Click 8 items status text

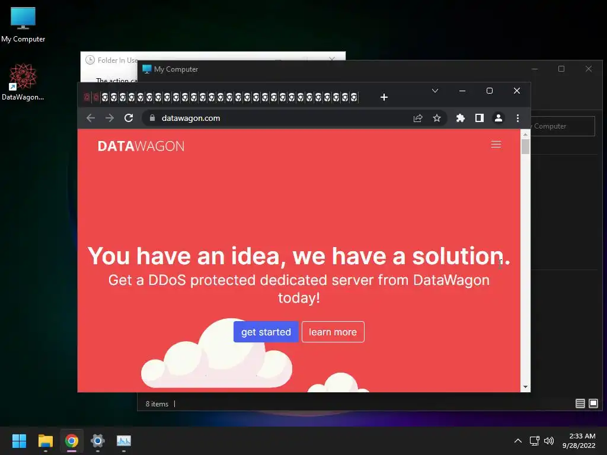156,404
